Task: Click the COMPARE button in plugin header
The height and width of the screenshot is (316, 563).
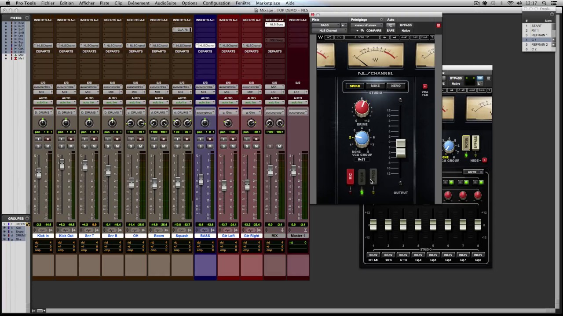Action: [374, 31]
